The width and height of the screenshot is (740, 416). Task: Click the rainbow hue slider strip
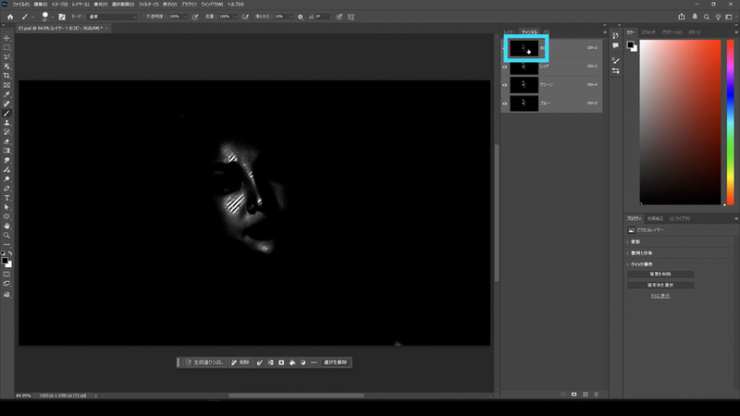click(x=731, y=120)
